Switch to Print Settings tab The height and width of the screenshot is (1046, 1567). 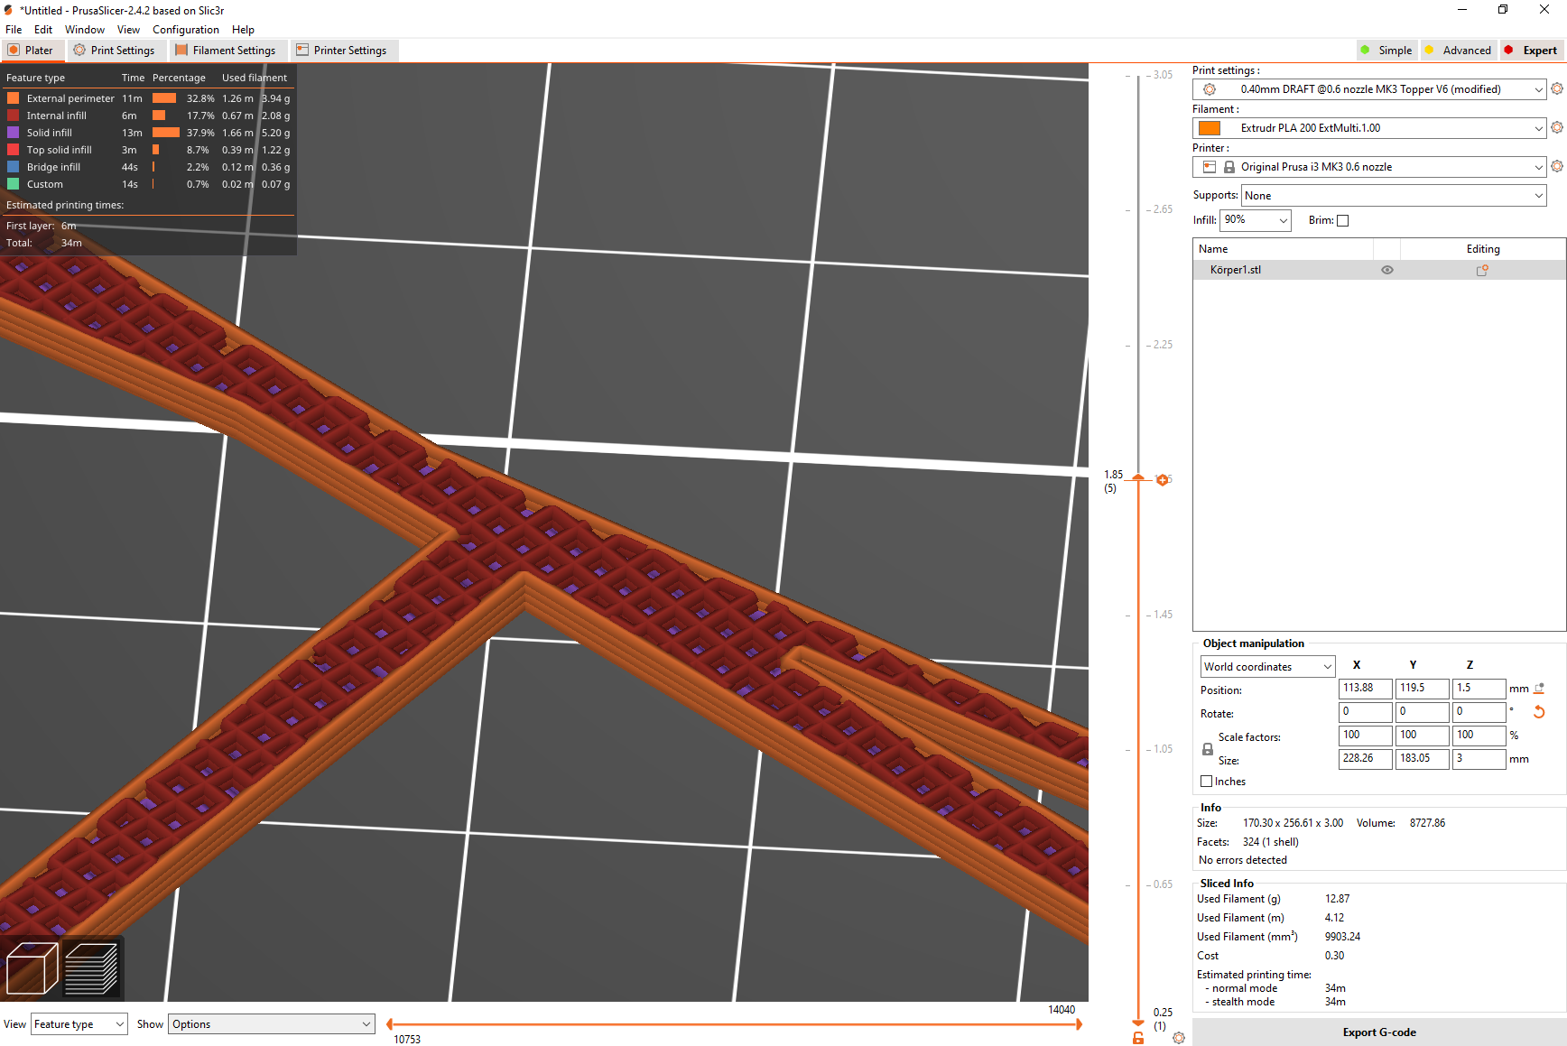pyautogui.click(x=115, y=51)
